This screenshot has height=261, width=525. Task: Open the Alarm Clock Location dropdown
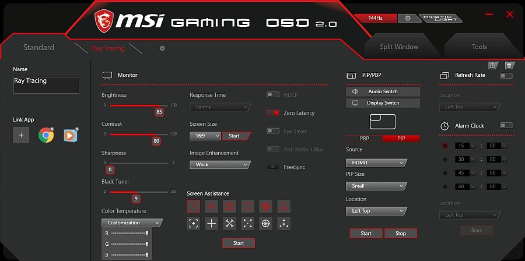pyautogui.click(x=470, y=215)
